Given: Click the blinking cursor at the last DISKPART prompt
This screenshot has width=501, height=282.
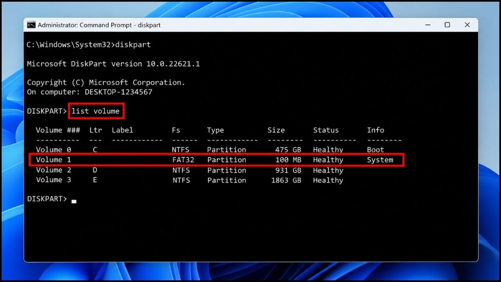Looking at the screenshot, I should pyautogui.click(x=74, y=201).
